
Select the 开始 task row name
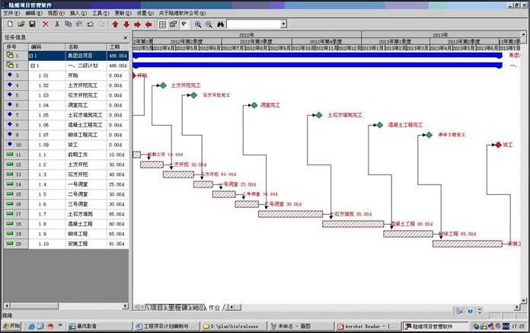73,75
